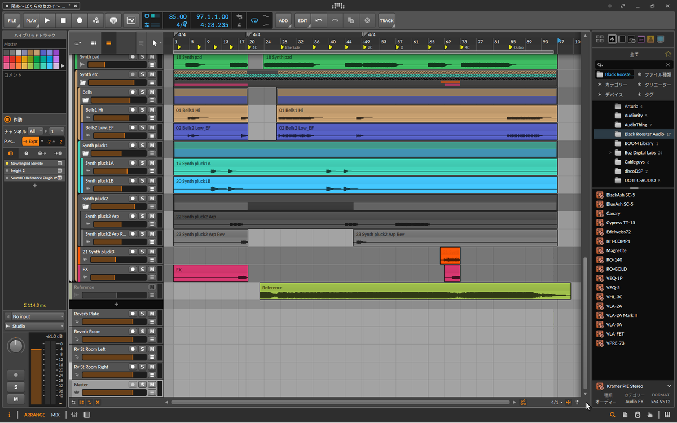Screen dimensions: 677x423
Task: Open the FILE menu
Action: (12, 20)
